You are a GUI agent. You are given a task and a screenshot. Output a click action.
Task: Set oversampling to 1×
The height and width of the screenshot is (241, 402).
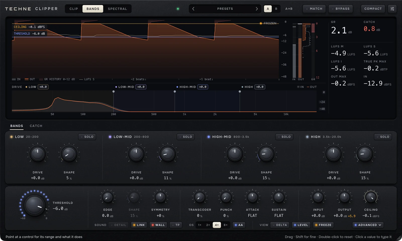point(200,225)
